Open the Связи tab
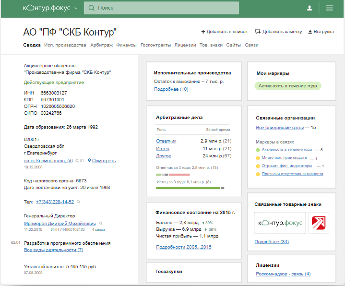Viewport: 345px width, 286px height. click(x=252, y=45)
